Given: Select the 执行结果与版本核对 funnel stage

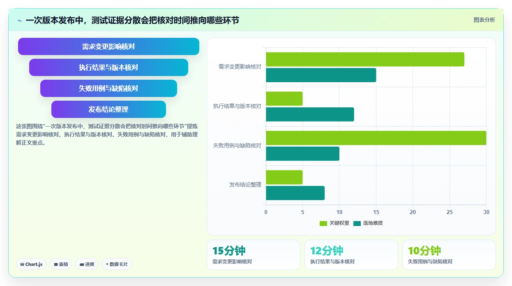Looking at the screenshot, I should pos(108,67).
